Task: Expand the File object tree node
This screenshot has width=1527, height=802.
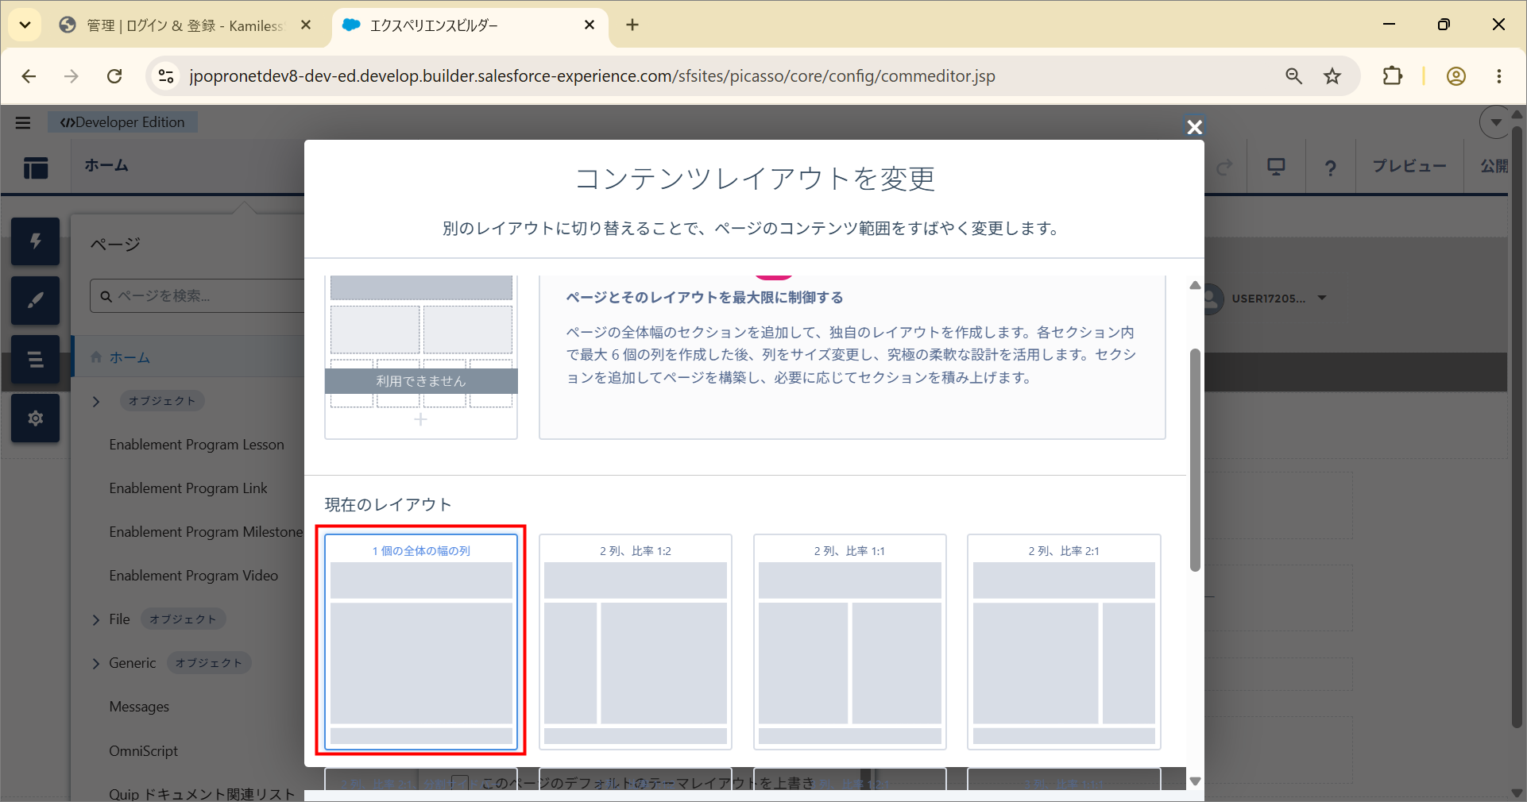Action: 96,619
